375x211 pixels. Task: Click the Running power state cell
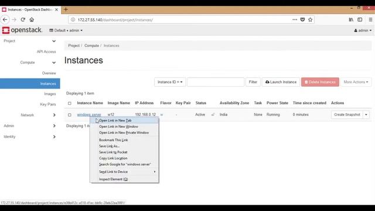pos(273,115)
